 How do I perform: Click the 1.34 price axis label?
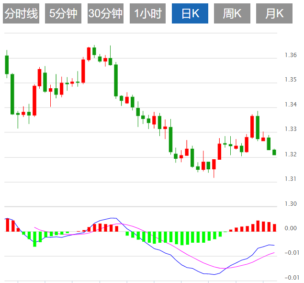[x=291, y=104]
